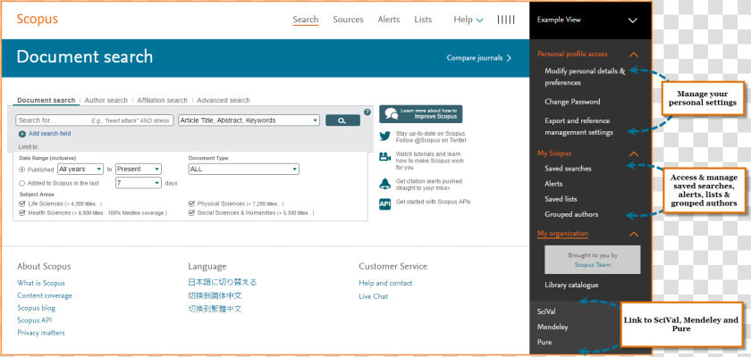The width and height of the screenshot is (751, 357).
Task: Open the 7 days dropdown
Action: [x=139, y=183]
